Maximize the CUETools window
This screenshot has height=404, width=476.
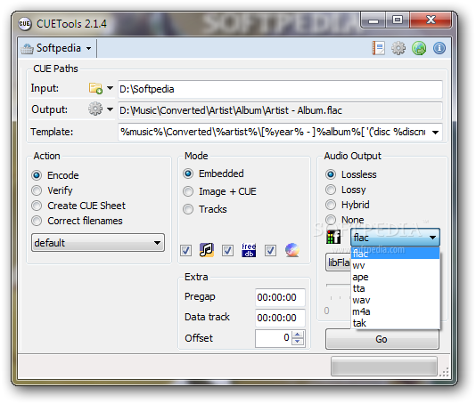pyautogui.click(x=398, y=20)
